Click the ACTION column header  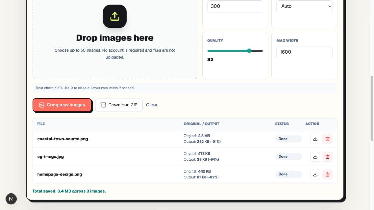[312, 124]
